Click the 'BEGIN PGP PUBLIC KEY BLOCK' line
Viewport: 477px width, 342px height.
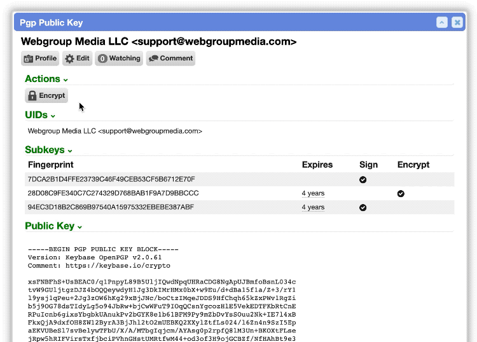(103, 249)
